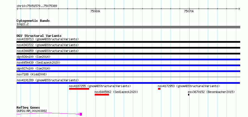
Task: Click the gray 10q22.2 cytogenetic band bar
Action: coord(128,27)
